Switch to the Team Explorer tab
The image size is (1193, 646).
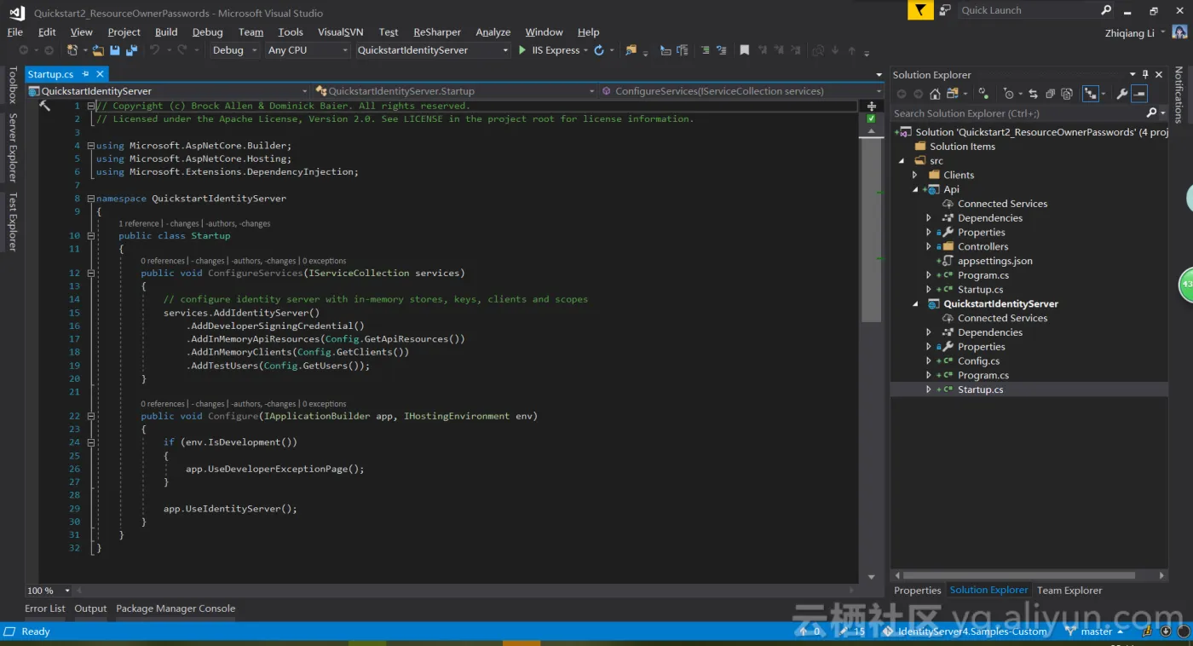click(x=1069, y=590)
